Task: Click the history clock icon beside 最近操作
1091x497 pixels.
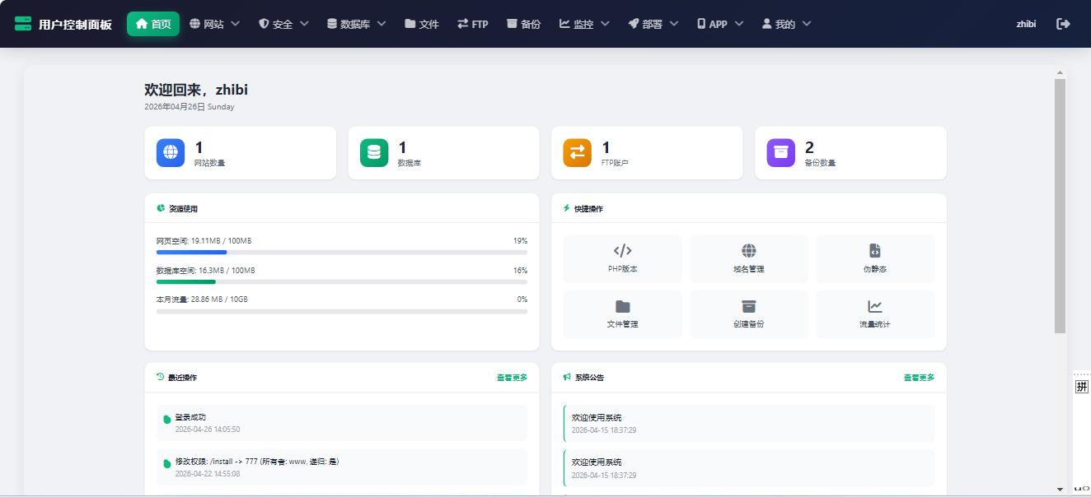Action: (161, 377)
